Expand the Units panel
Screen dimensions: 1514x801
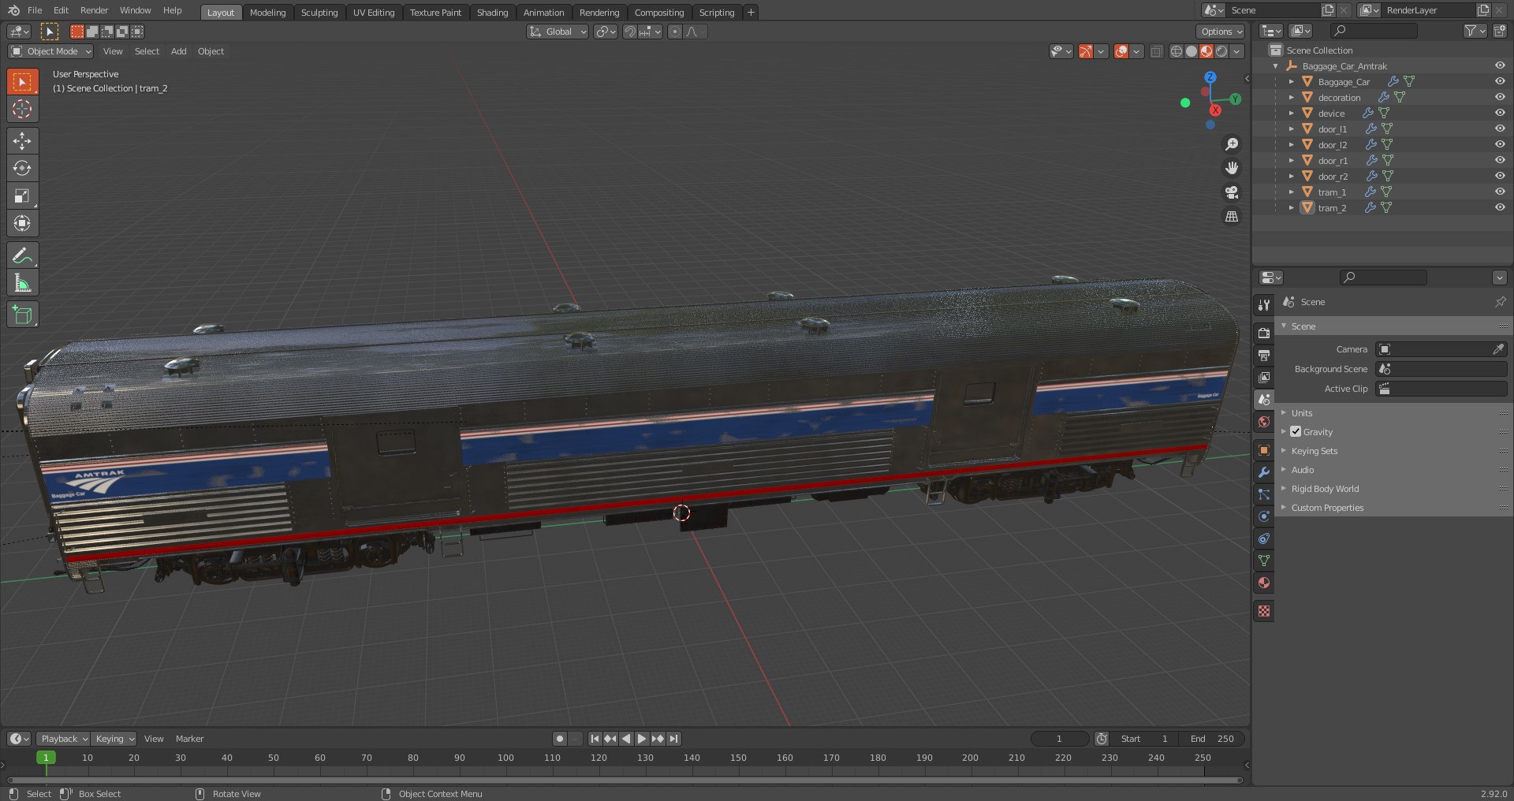(1302, 413)
